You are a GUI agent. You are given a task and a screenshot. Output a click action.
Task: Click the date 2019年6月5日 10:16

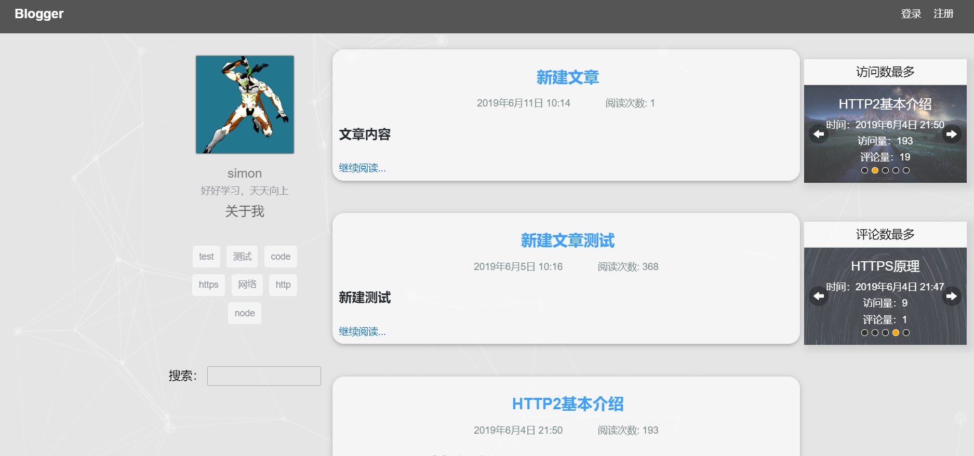pyautogui.click(x=518, y=267)
